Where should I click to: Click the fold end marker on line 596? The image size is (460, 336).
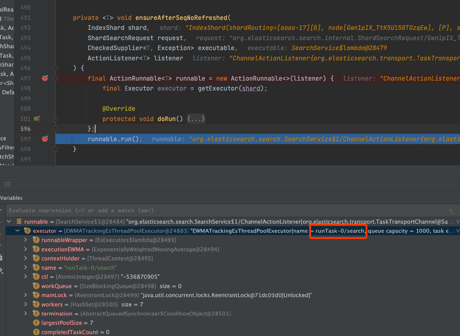click(x=55, y=129)
